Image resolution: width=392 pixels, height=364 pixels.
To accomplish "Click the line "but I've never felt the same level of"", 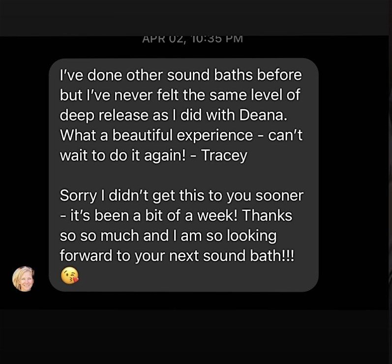I will [x=180, y=95].
